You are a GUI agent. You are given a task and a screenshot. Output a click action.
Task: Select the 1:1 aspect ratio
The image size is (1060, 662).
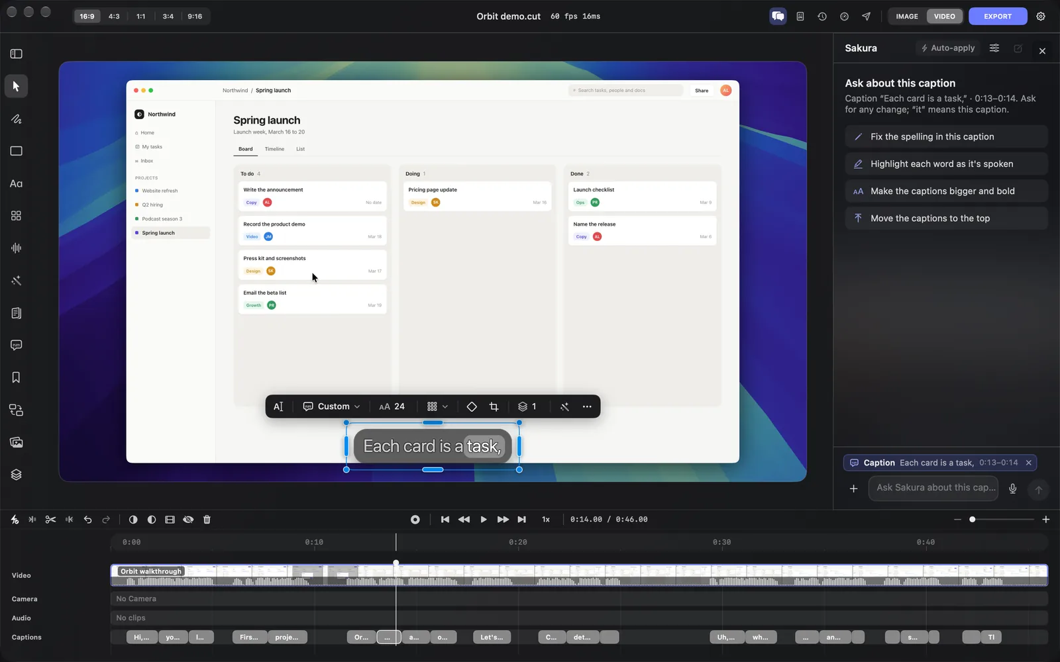coord(141,17)
